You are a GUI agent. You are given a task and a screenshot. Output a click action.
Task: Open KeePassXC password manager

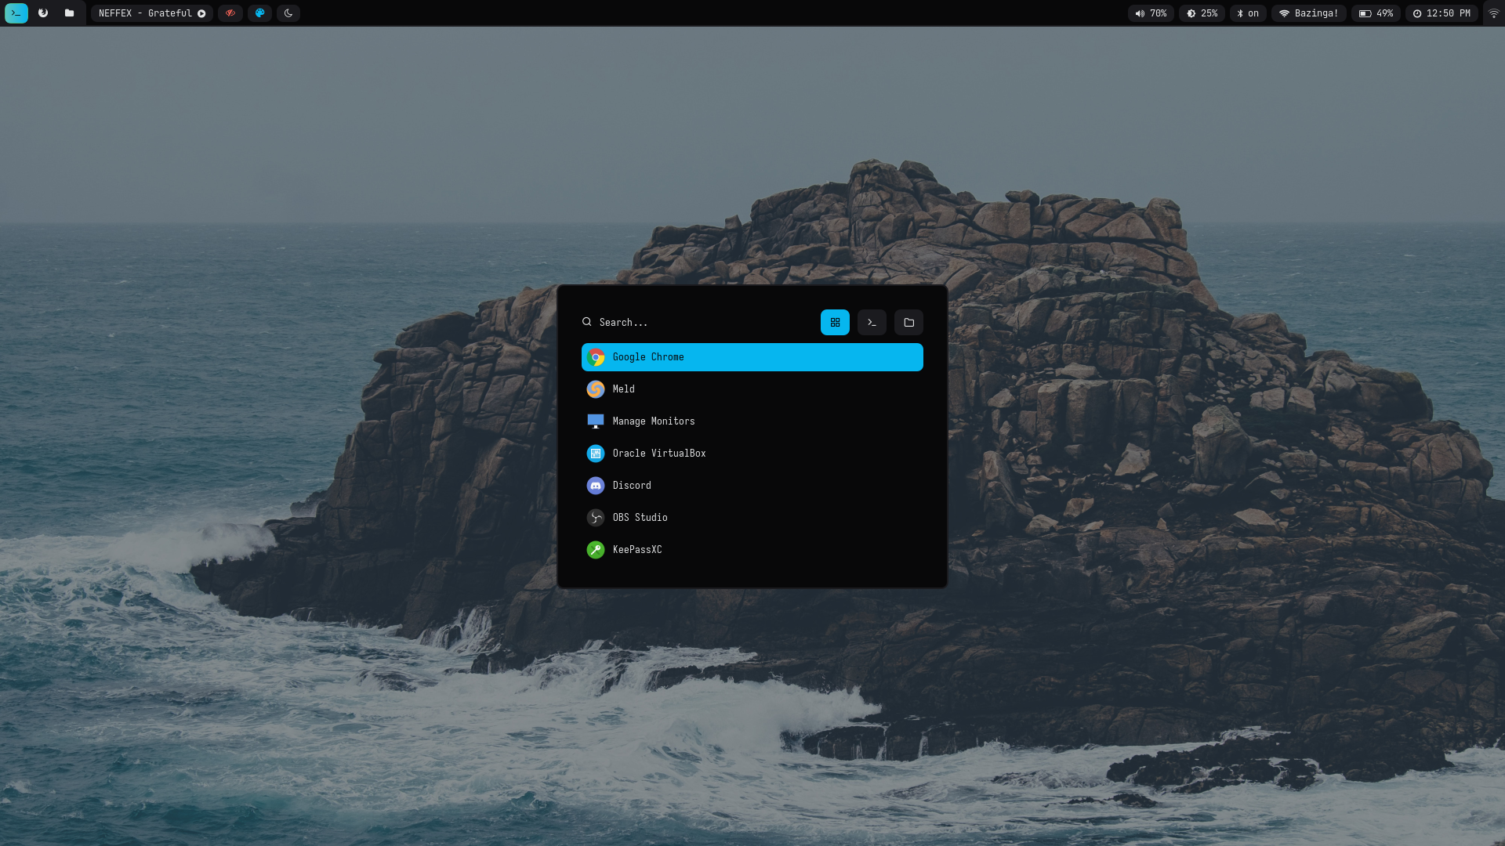pos(752,550)
